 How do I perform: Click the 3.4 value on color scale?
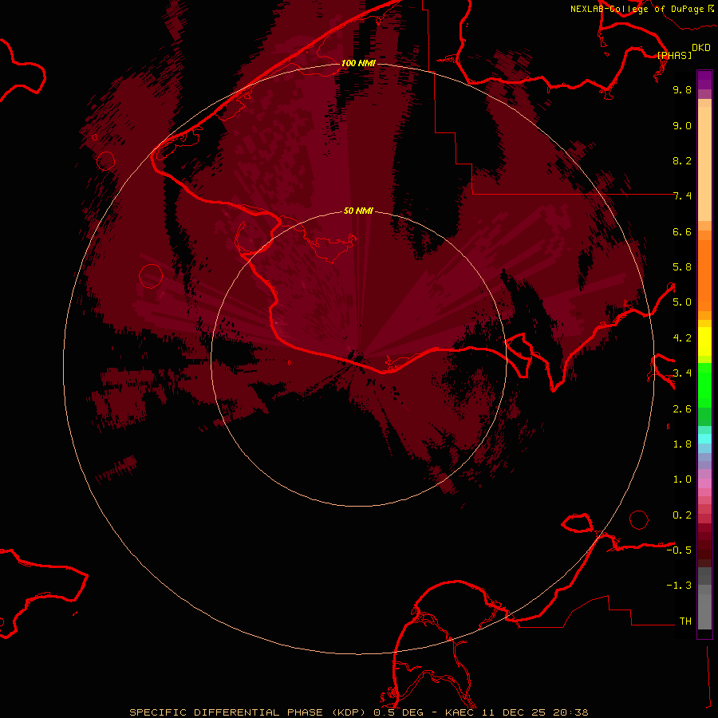pyautogui.click(x=682, y=373)
